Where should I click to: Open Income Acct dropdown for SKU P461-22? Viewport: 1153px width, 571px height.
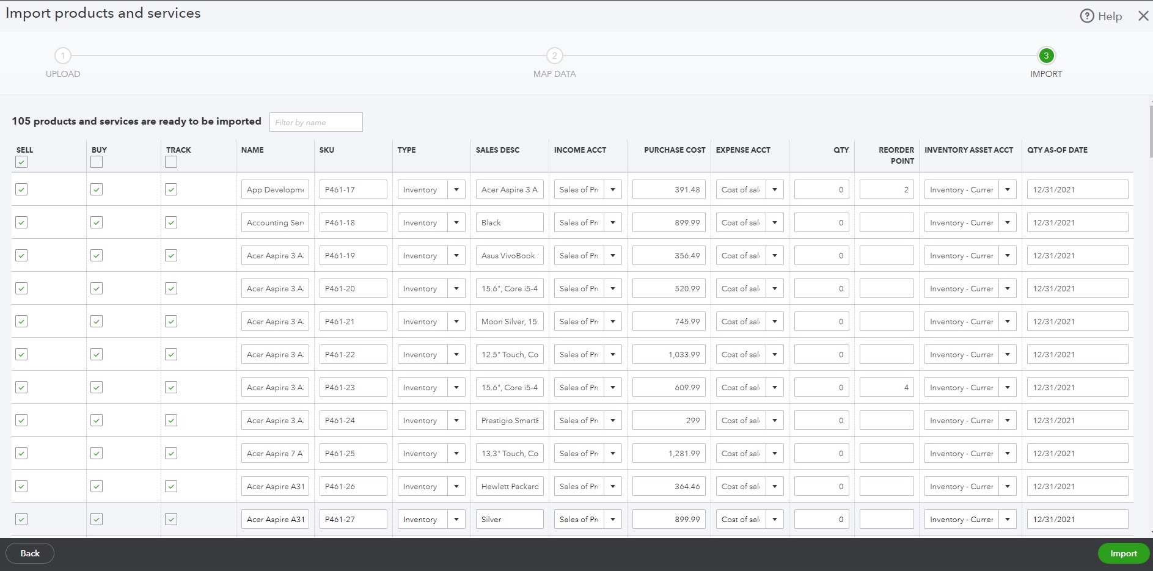coord(613,354)
